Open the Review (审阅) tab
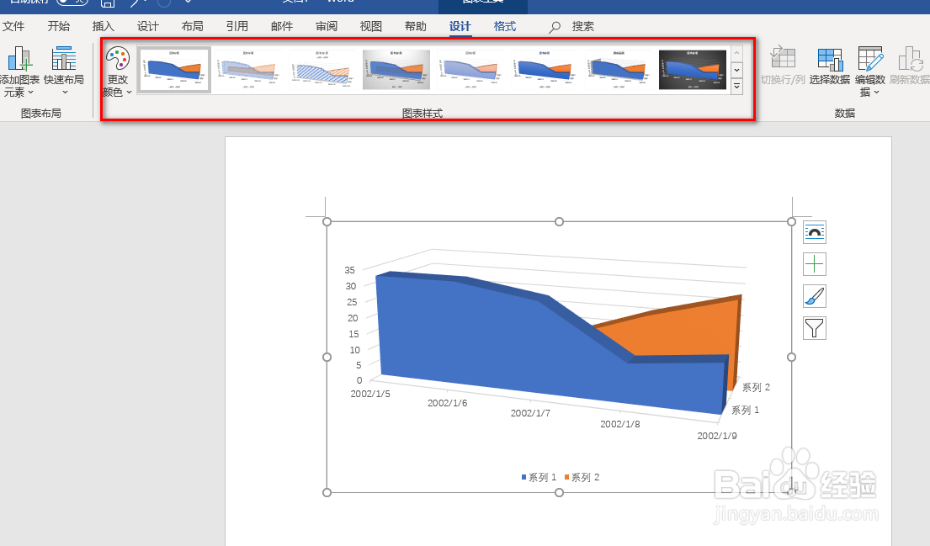The width and height of the screenshot is (930, 546). click(x=327, y=27)
